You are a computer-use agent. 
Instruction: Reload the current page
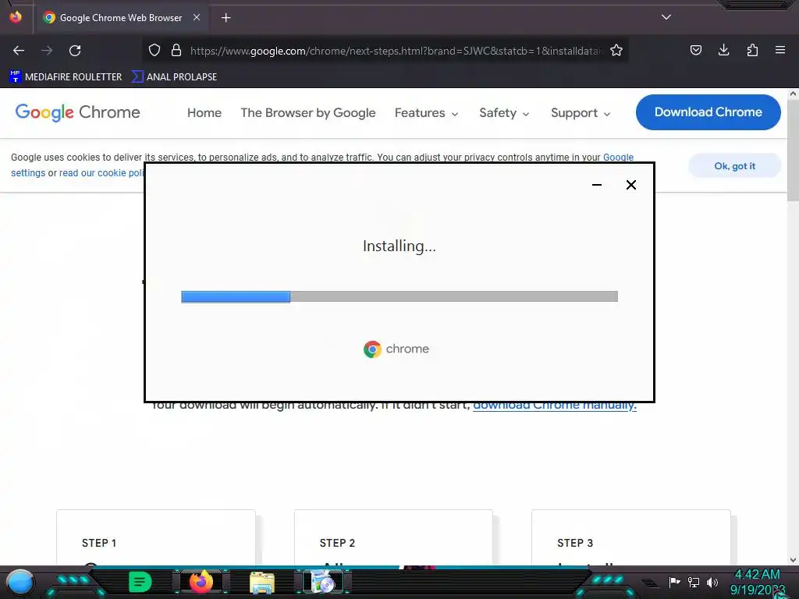pos(75,51)
